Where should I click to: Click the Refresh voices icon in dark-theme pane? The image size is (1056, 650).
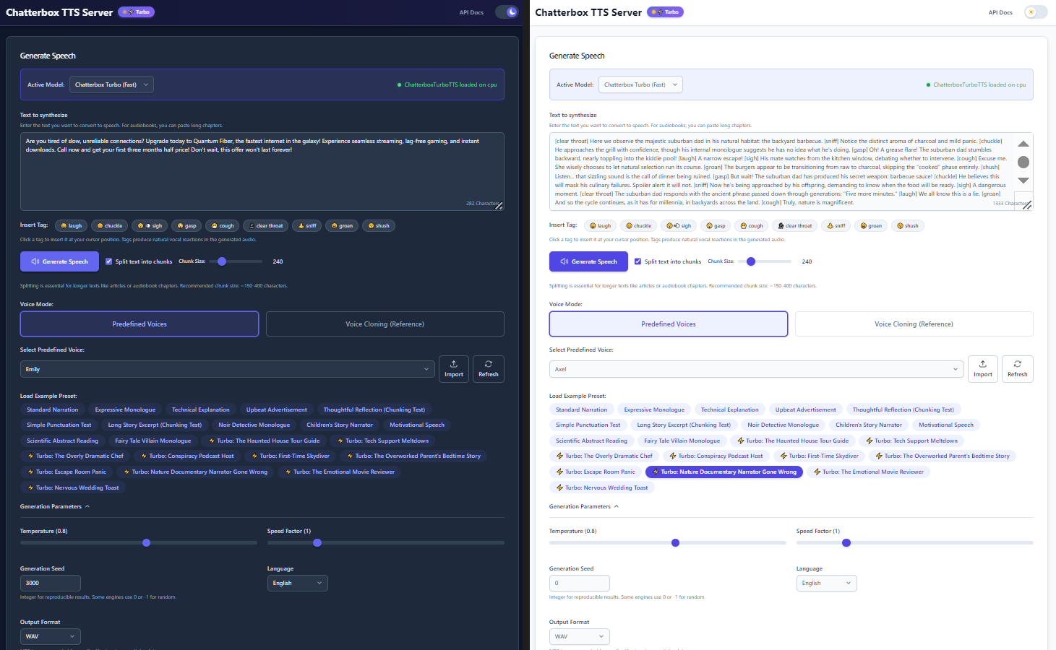tap(489, 369)
